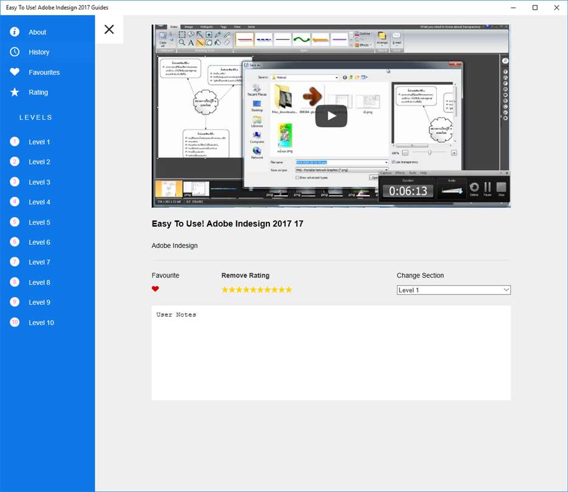Viewport: 568px width, 492px height.
Task: Set rating to the first star
Action: tap(225, 290)
